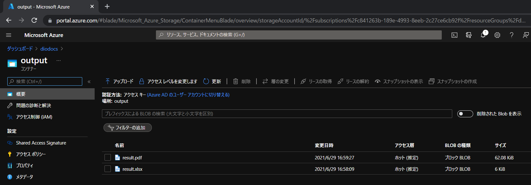Click create snapshot (スナップショットの作成)

coord(453,82)
